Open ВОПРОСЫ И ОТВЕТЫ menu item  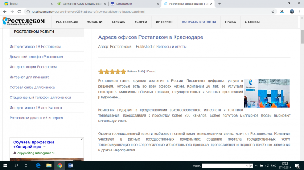199,22
